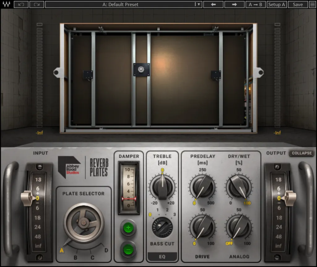Increase damper with the green plus button

[x=128, y=227]
